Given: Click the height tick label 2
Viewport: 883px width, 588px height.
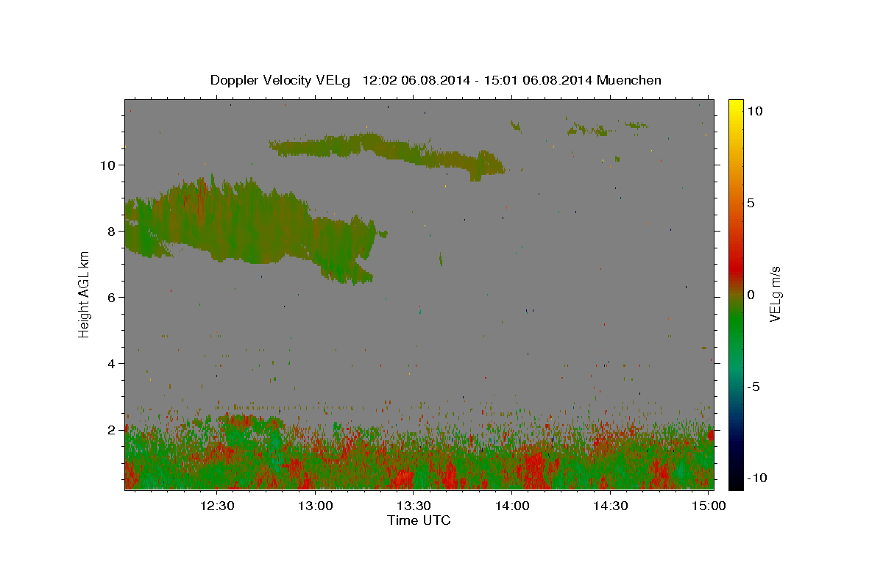Looking at the screenshot, I should (113, 430).
